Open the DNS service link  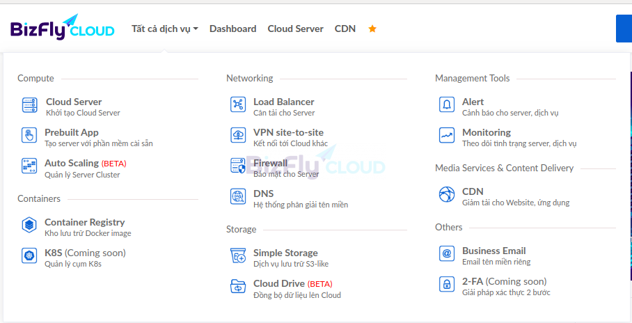tap(264, 194)
